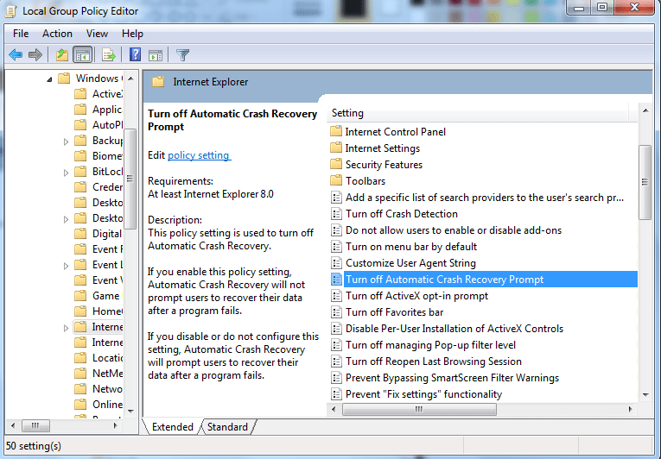The width and height of the screenshot is (661, 459).
Task: Click the 'policy setting' edit link
Action: coord(199,155)
